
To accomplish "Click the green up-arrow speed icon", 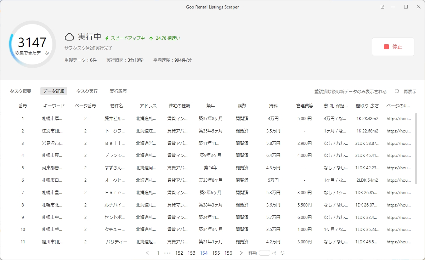I will point(151,38).
